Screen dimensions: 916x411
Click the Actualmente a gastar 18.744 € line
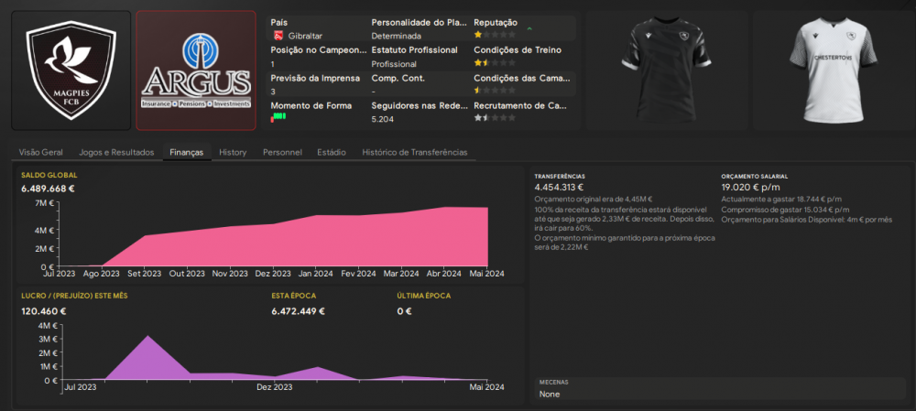coord(781,199)
